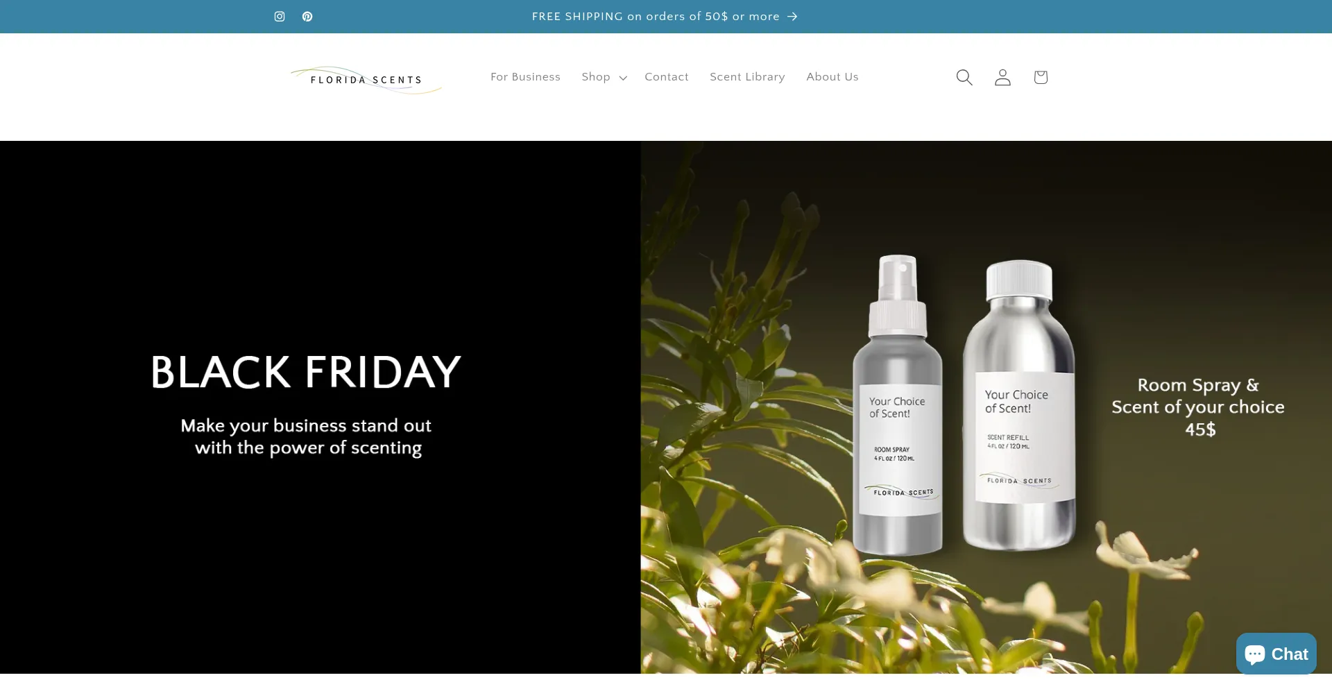The height and width of the screenshot is (689, 1332).
Task: Click the Florida Scents logo
Action: (x=366, y=80)
